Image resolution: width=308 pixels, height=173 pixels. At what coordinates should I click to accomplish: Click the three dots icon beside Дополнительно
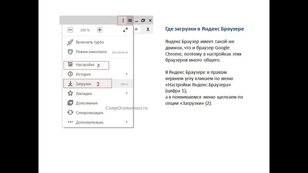pos(70,122)
